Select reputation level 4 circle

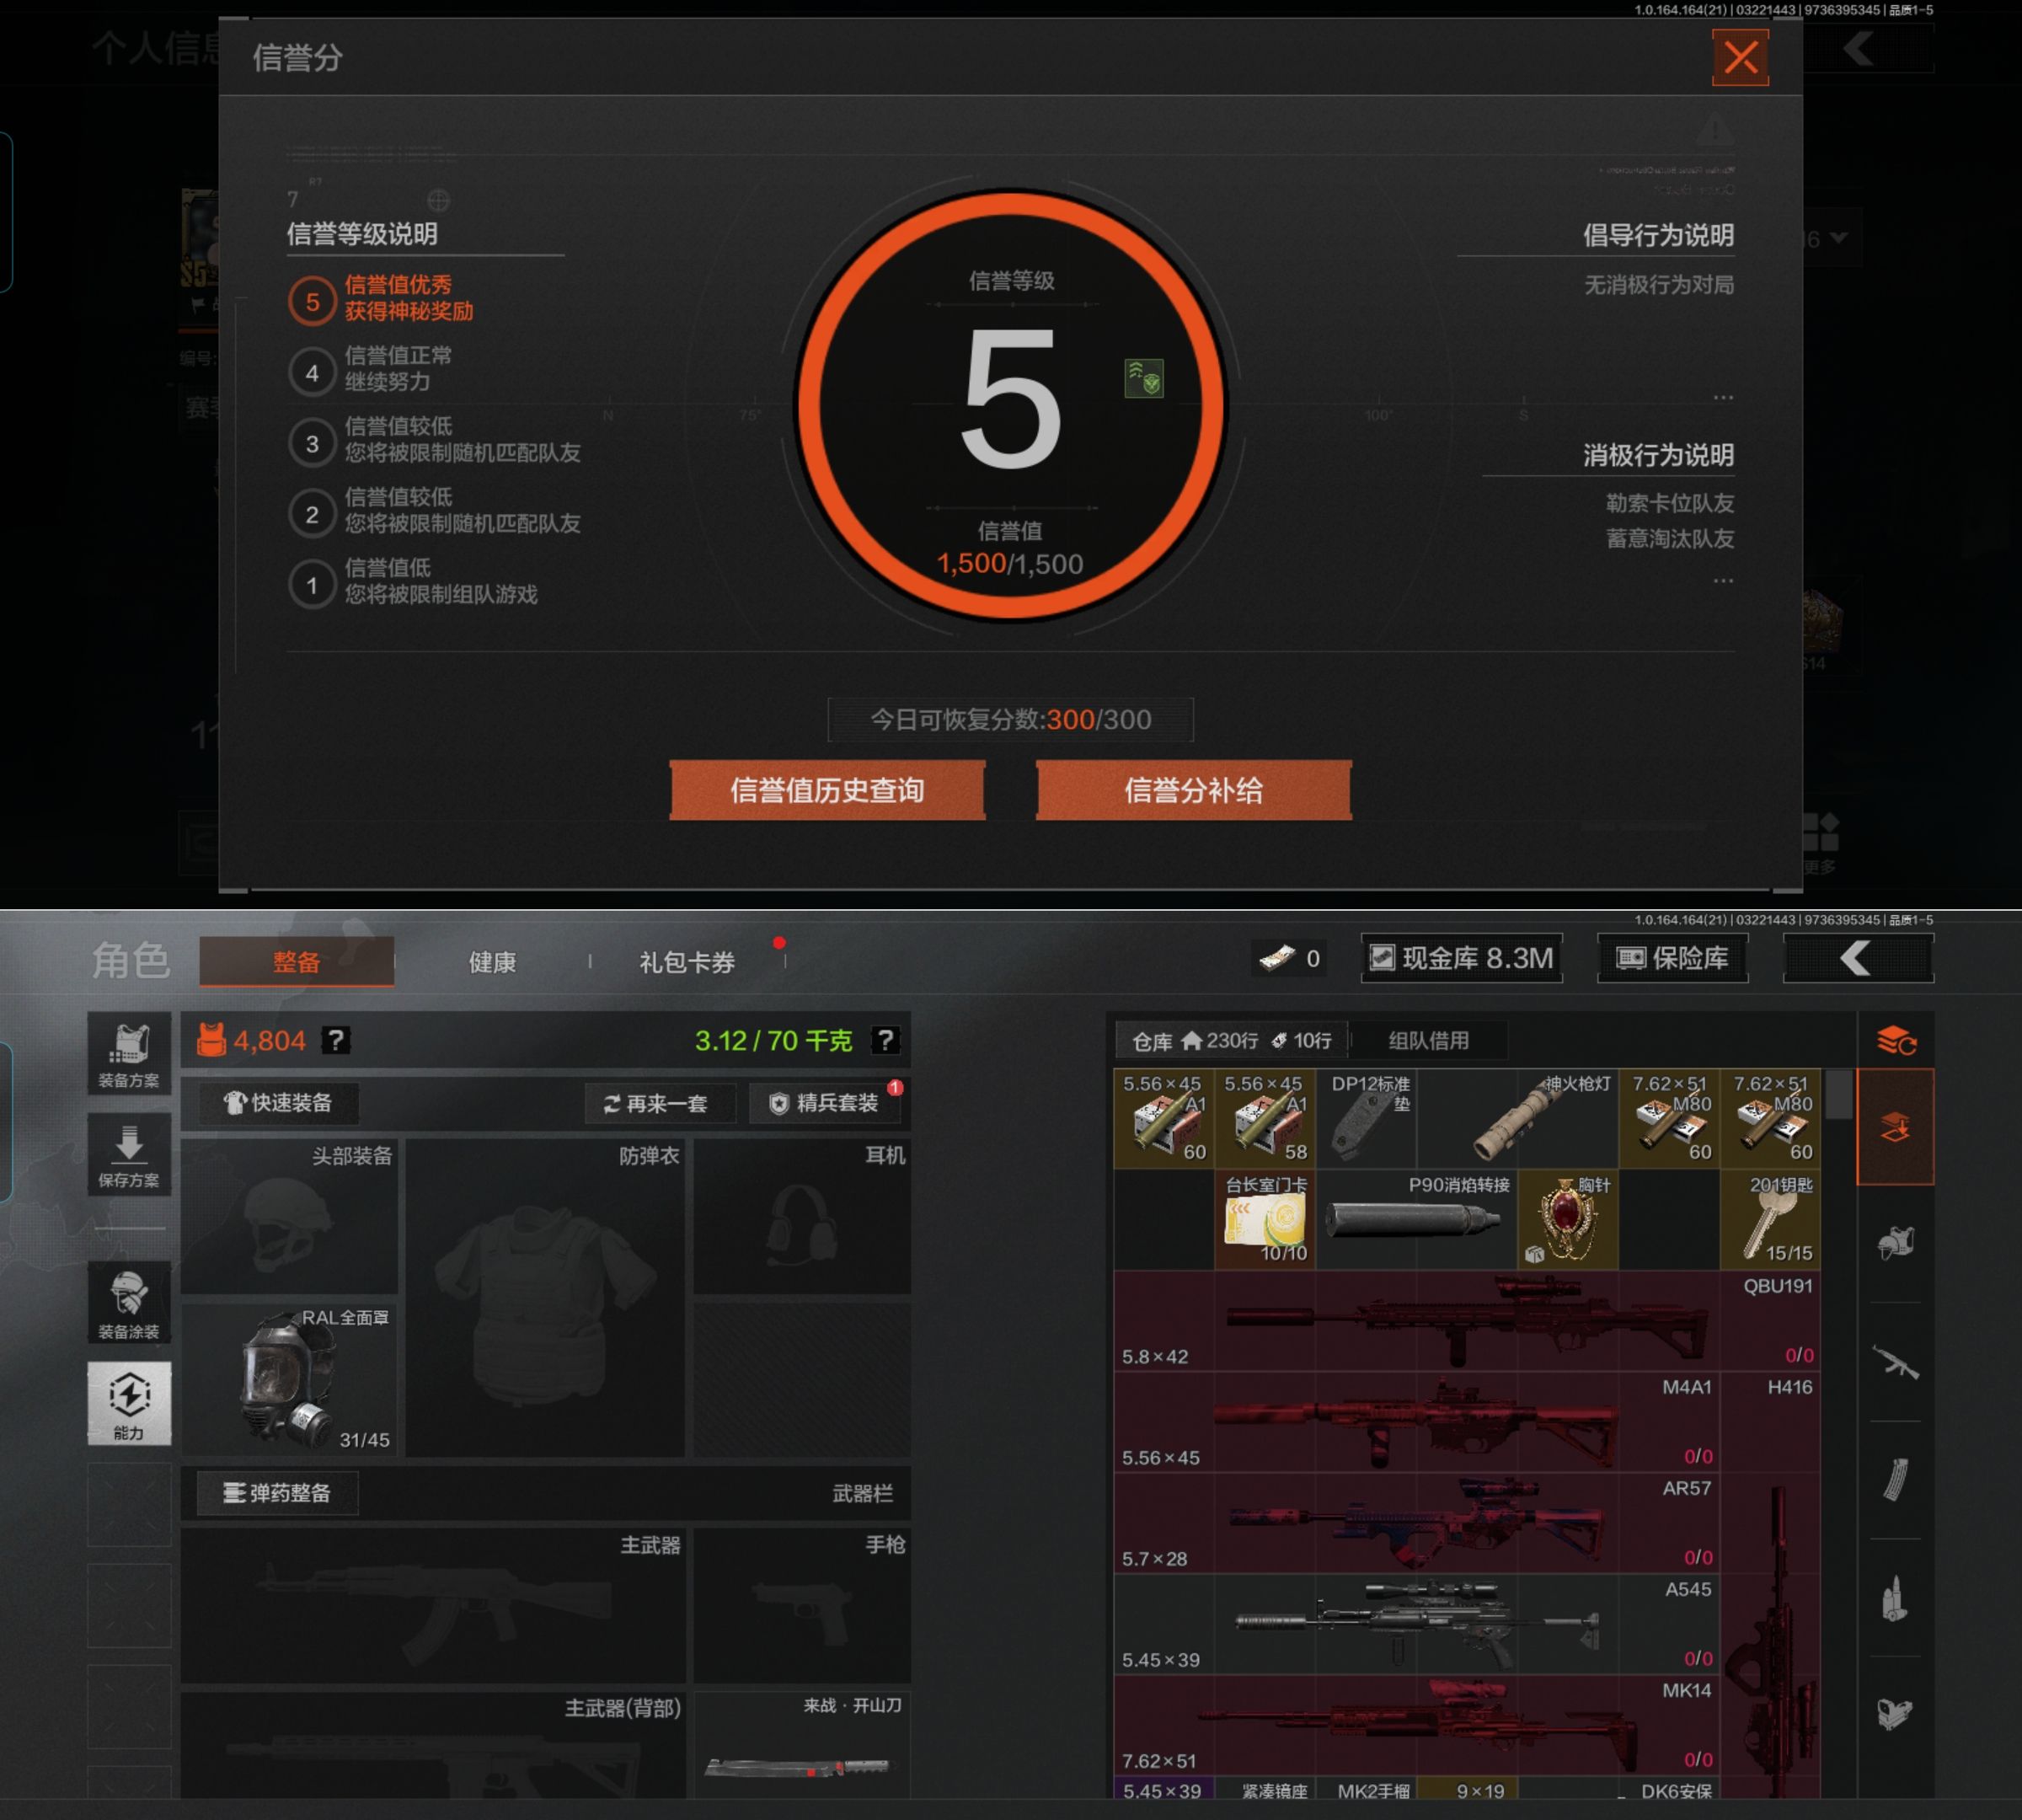(x=312, y=372)
